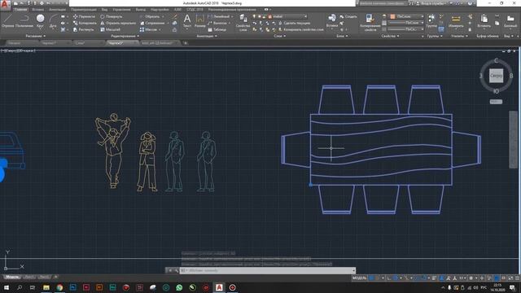The image size is (521, 293).
Task: Open the object color ПоСлою dropdown
Action: (408, 16)
